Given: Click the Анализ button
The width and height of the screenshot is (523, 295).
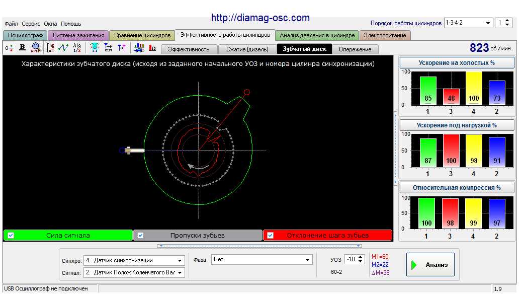Looking at the screenshot, I should coord(430,265).
